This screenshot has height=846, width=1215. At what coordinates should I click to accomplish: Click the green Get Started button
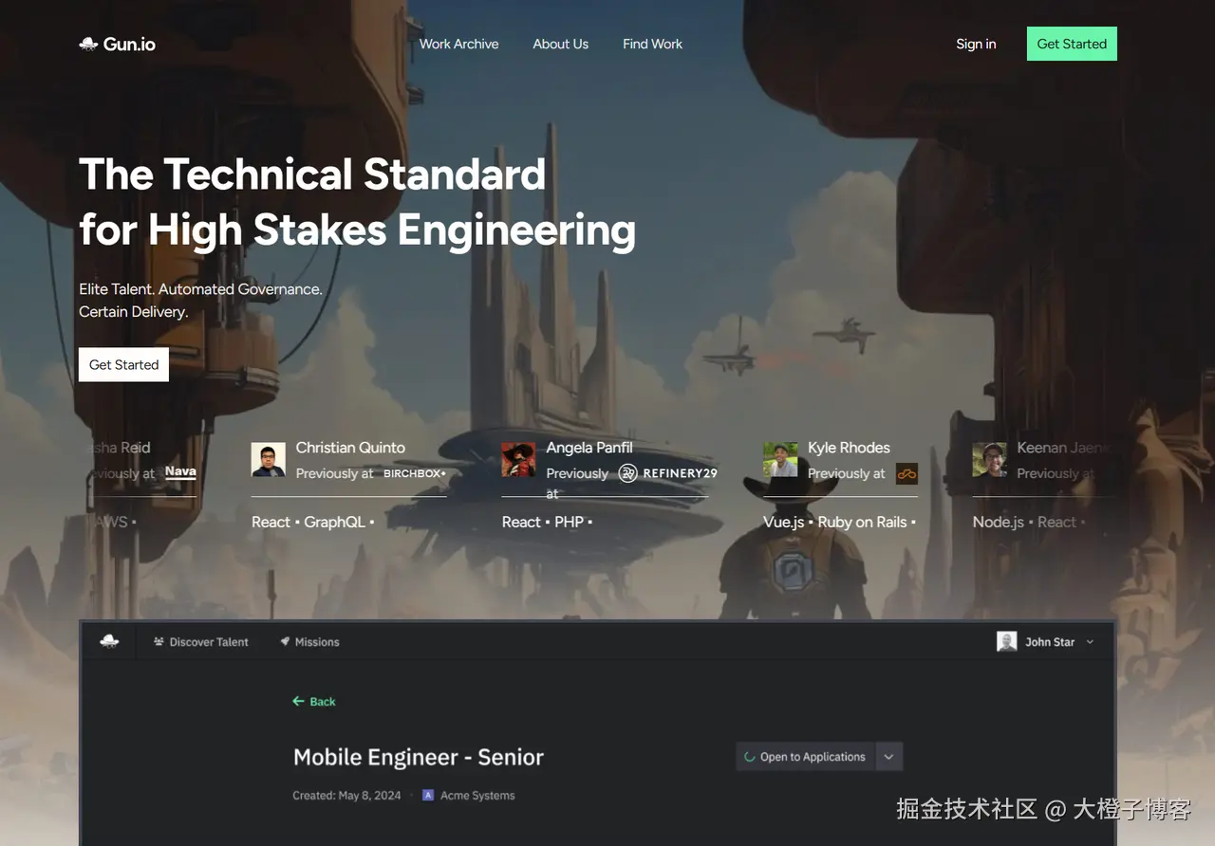pyautogui.click(x=1072, y=44)
